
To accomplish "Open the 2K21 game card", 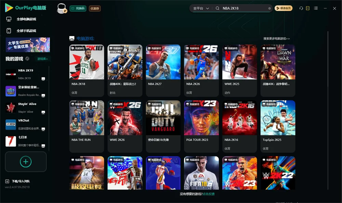I will 163,173.
